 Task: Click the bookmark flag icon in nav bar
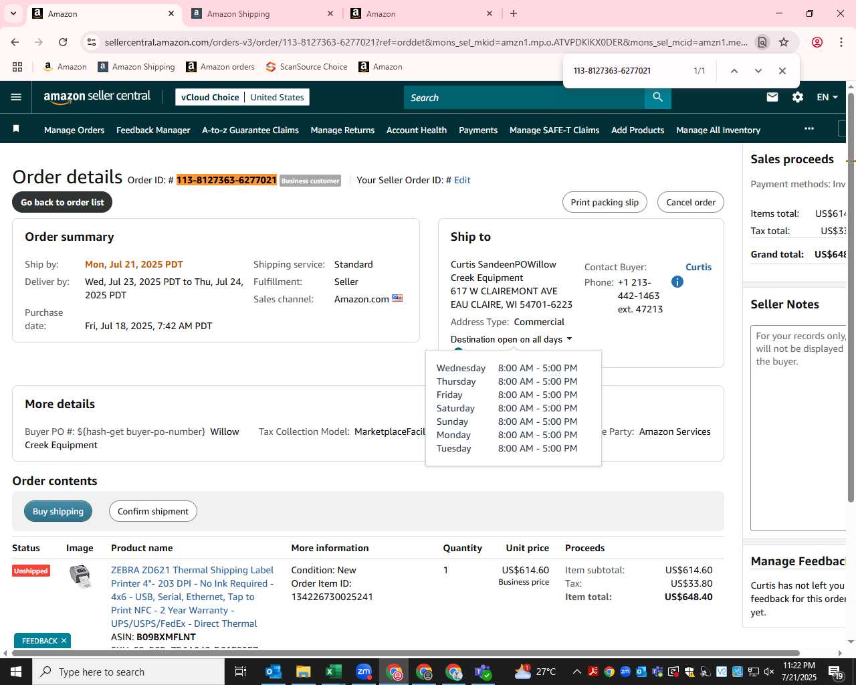click(x=16, y=128)
